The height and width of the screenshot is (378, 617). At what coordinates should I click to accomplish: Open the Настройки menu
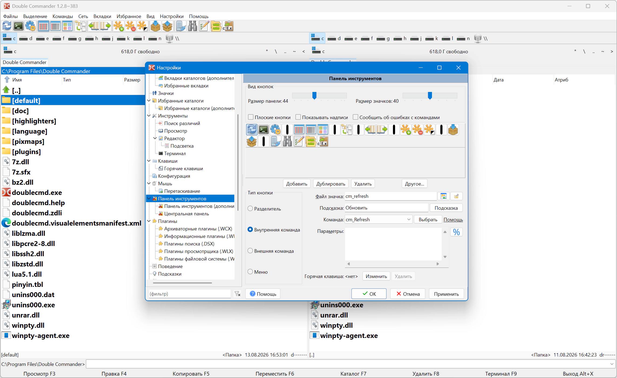coord(172,16)
